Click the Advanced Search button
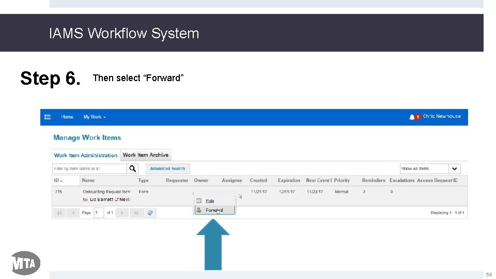 pos(167,168)
